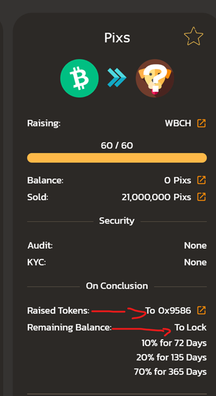The width and height of the screenshot is (216, 396).
Task: Open the Balance Pixs external link icon
Action: pos(201,181)
